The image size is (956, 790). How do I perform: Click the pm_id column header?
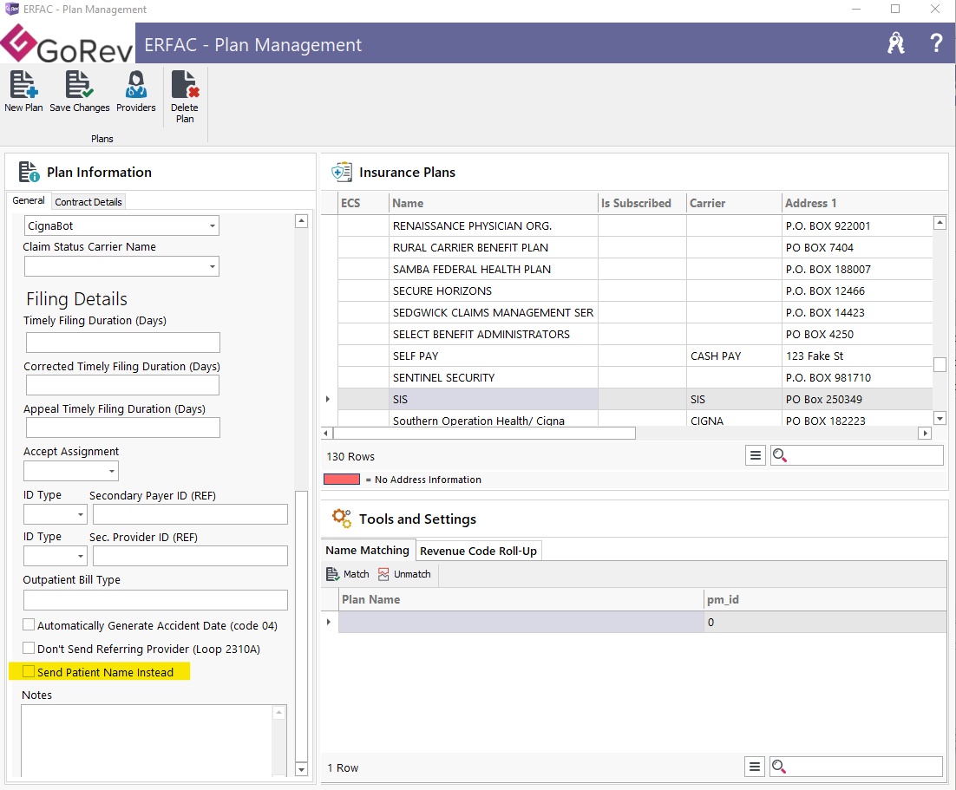tap(824, 599)
